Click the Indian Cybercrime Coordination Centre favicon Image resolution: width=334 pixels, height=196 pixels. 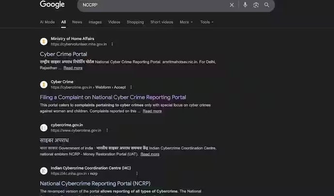(44, 171)
